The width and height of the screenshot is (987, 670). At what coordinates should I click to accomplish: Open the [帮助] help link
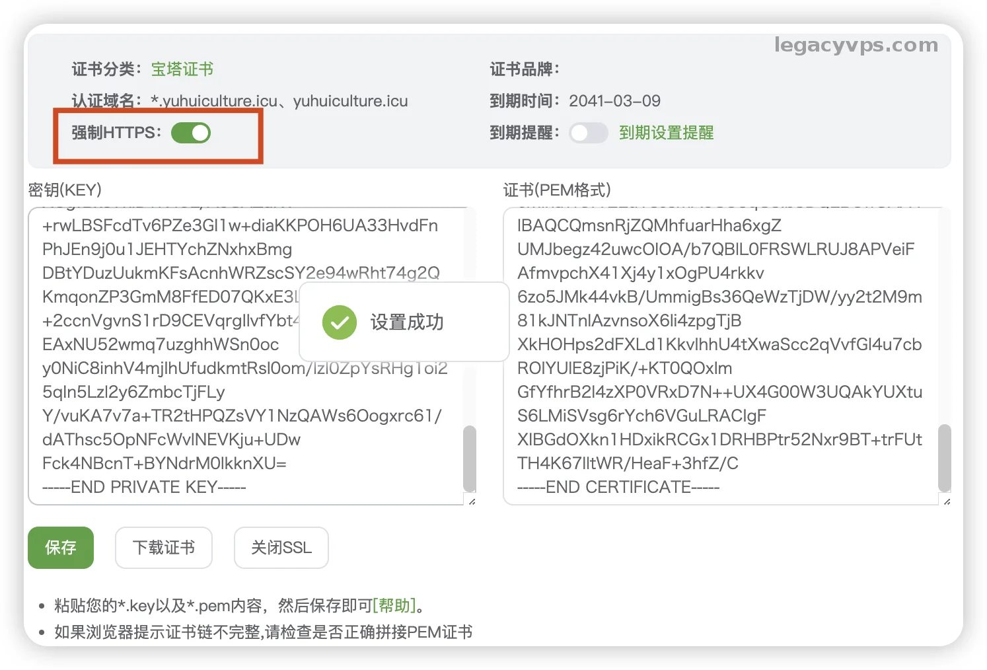click(394, 605)
